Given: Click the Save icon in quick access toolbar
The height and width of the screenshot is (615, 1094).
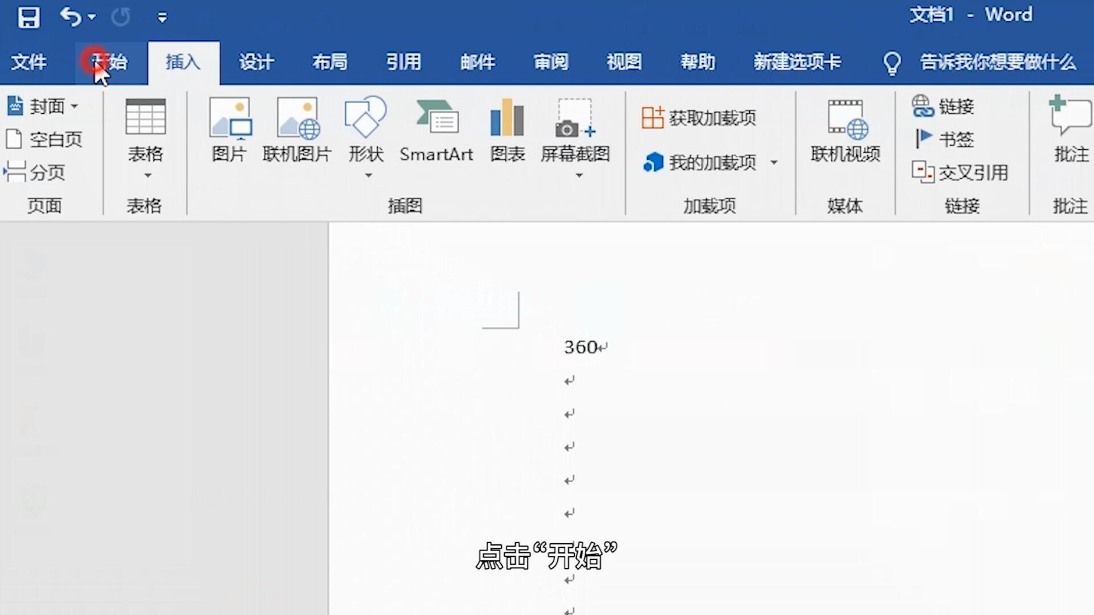Looking at the screenshot, I should point(28,17).
